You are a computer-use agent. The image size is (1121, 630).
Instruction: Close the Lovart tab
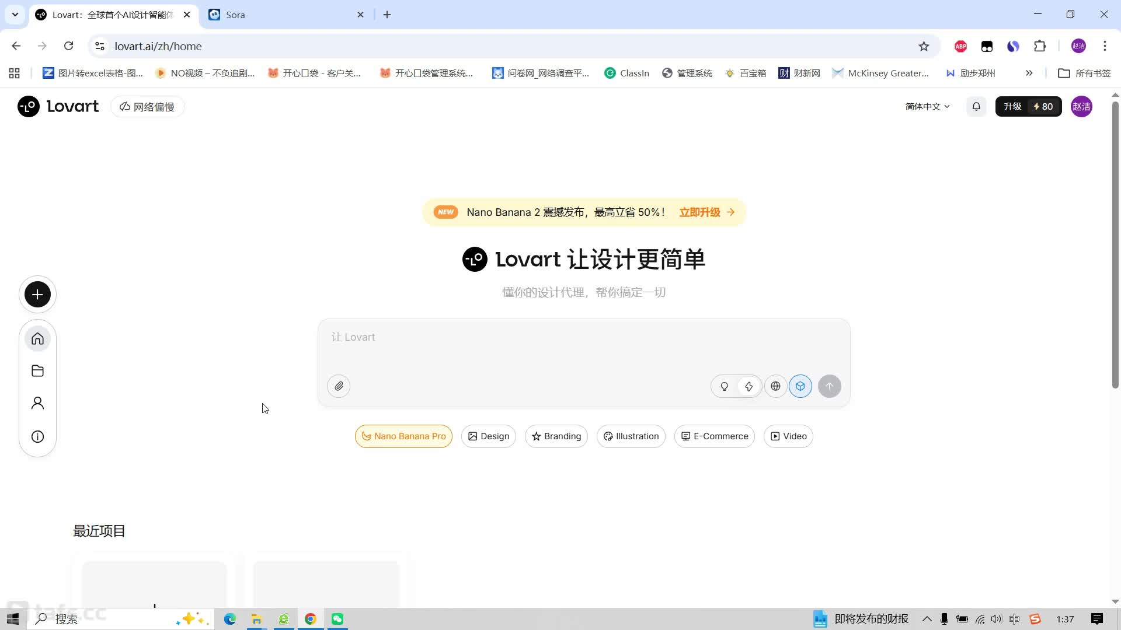coord(187,15)
